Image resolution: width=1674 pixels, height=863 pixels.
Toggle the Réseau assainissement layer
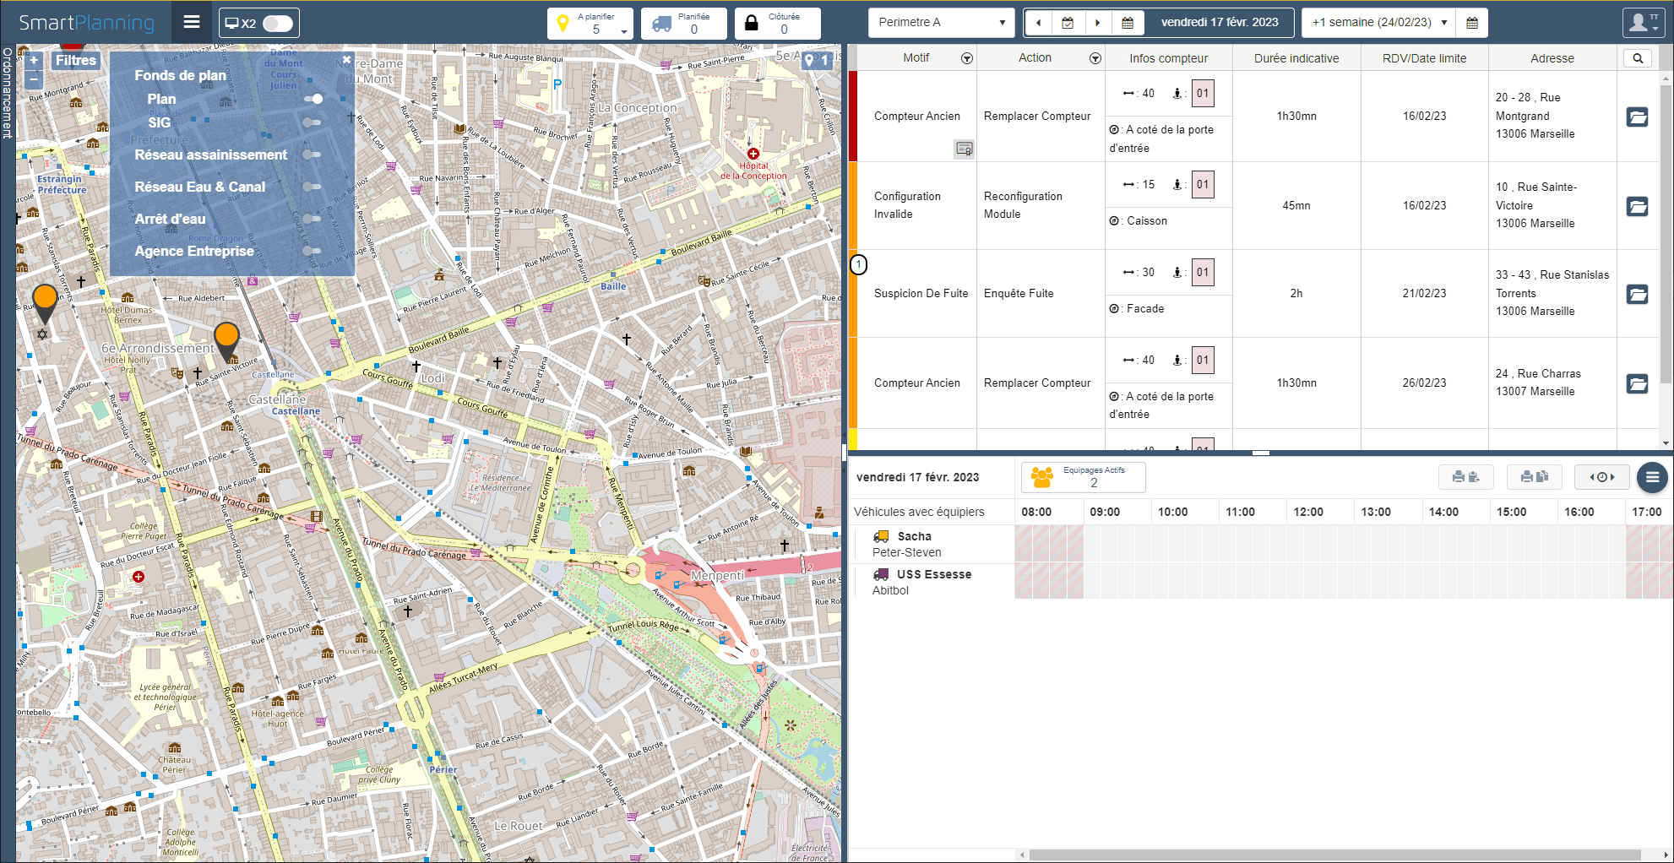click(313, 155)
